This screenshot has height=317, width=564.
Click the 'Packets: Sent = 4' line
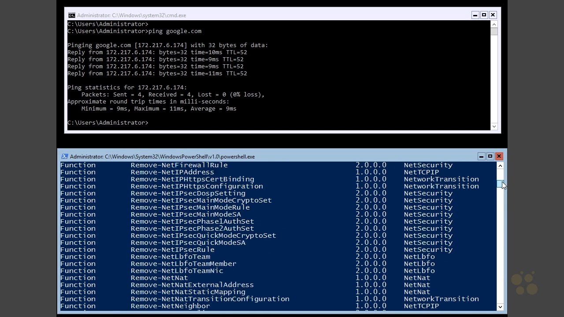pos(173,95)
